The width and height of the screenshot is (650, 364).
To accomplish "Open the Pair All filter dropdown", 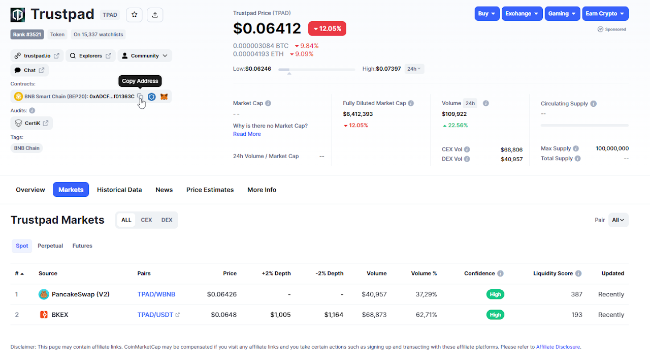I will pyautogui.click(x=619, y=220).
